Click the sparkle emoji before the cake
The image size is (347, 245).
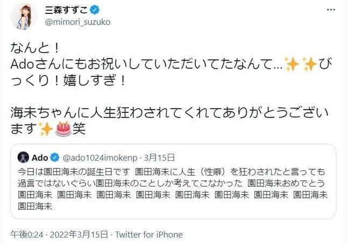[46, 129]
